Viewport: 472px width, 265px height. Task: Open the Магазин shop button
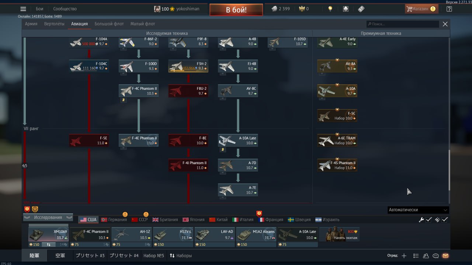pos(421,9)
